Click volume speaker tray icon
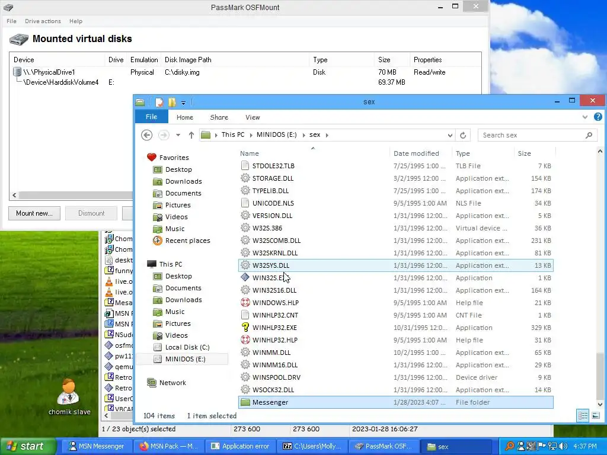Screen dimensions: 607x455 coord(564,446)
